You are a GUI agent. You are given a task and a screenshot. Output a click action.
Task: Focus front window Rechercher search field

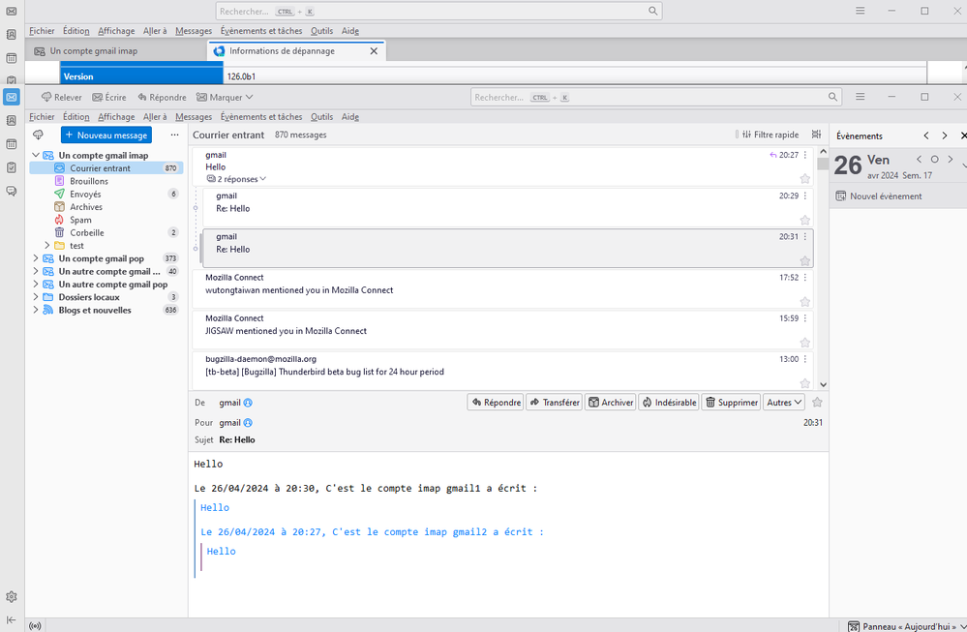tap(656, 98)
